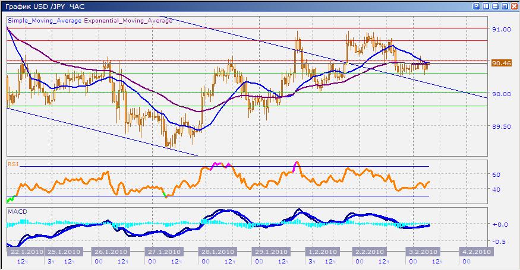Click the current price tag 90.46
Viewport: 520px width, 270px height.
point(501,63)
